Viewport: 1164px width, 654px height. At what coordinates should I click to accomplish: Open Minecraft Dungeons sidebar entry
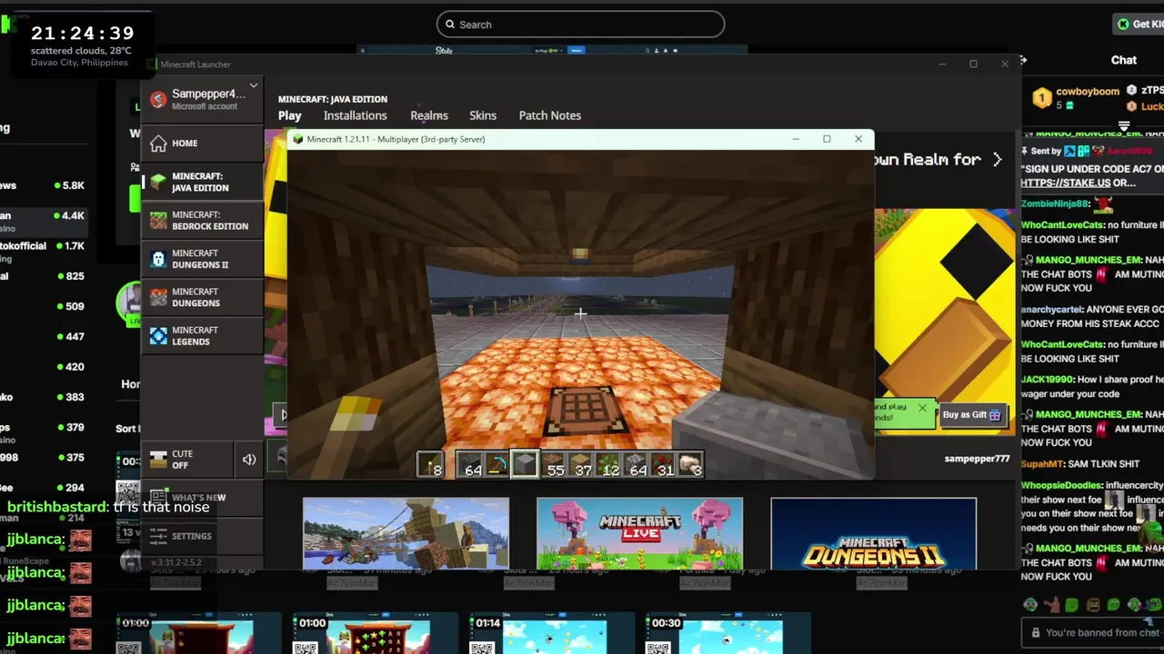tap(202, 297)
